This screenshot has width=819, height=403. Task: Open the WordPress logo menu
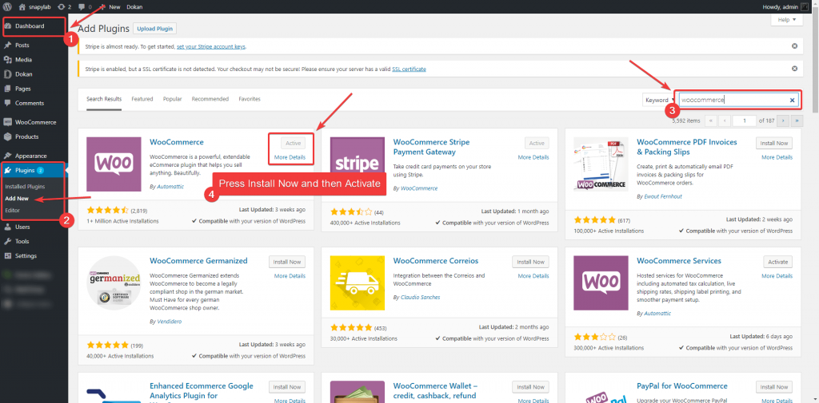[x=7, y=6]
